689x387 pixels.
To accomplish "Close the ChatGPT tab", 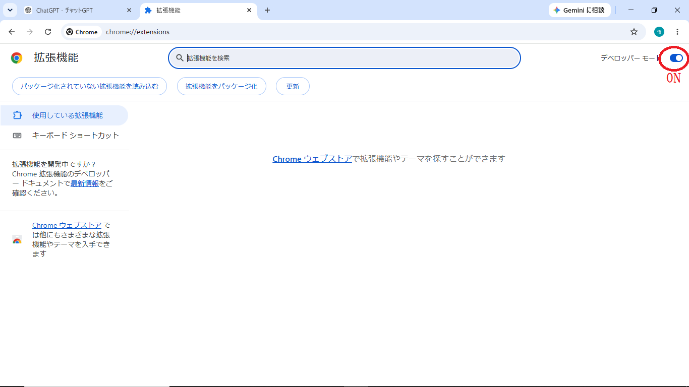I will point(130,10).
